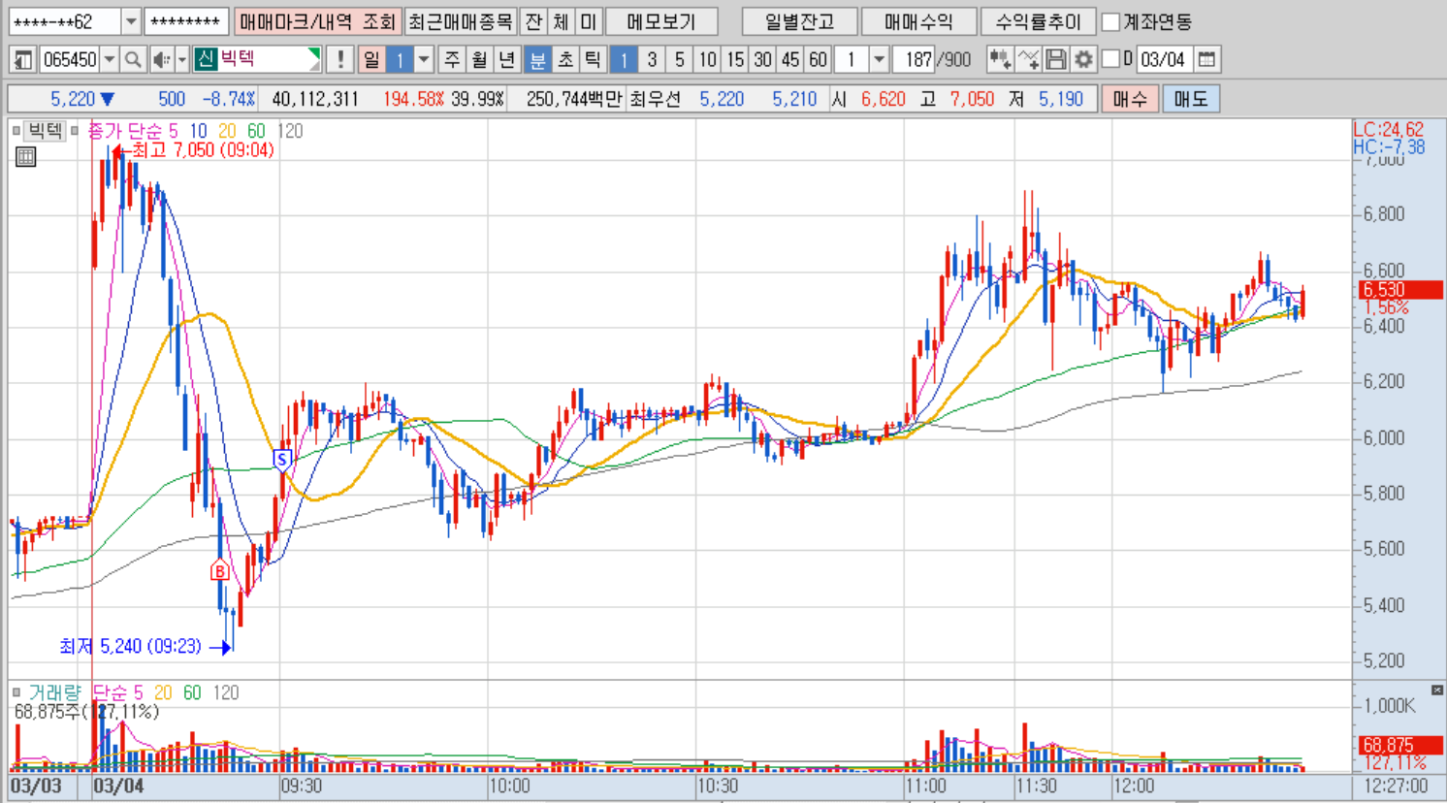Screen dimensions: 1447x803
Task: Open the calendar date picker icon
Action: click(1206, 60)
